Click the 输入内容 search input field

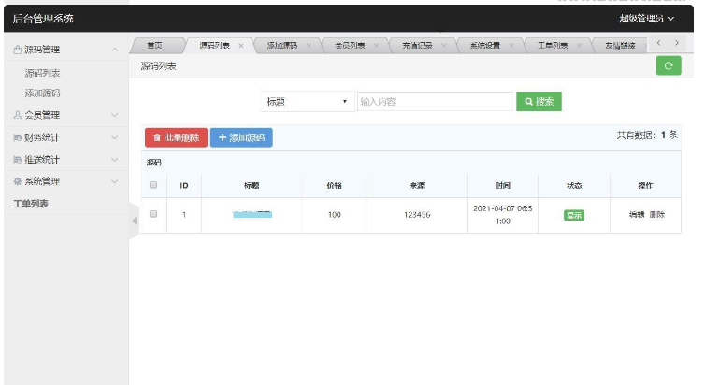(x=436, y=102)
